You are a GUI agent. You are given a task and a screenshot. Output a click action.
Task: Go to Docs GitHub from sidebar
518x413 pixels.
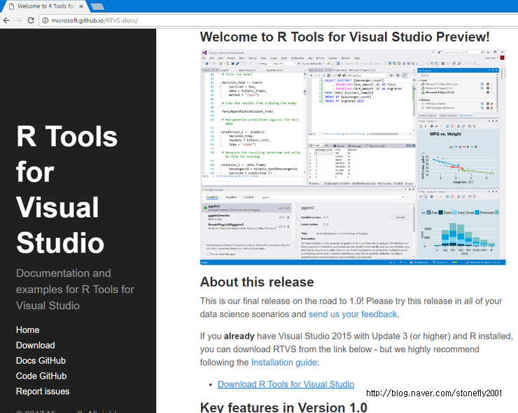[x=41, y=360]
